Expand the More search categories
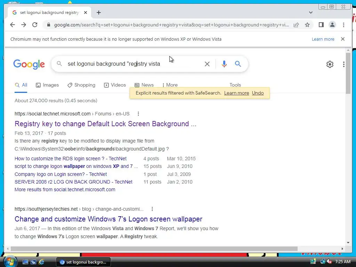This screenshot has height=267, width=356. click(x=170, y=85)
